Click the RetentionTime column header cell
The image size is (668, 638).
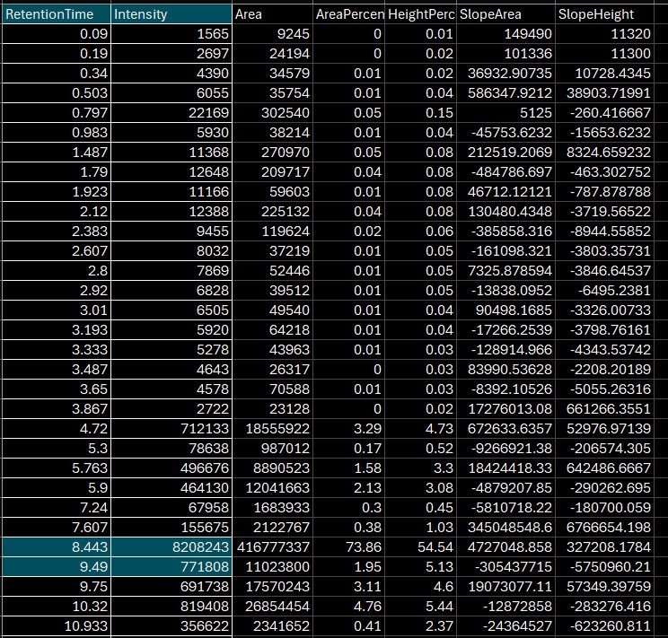[x=55, y=14]
